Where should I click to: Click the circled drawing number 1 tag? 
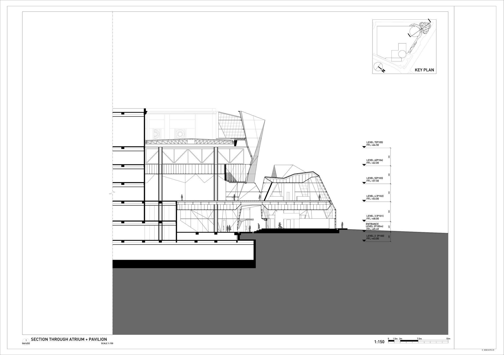click(x=26, y=340)
